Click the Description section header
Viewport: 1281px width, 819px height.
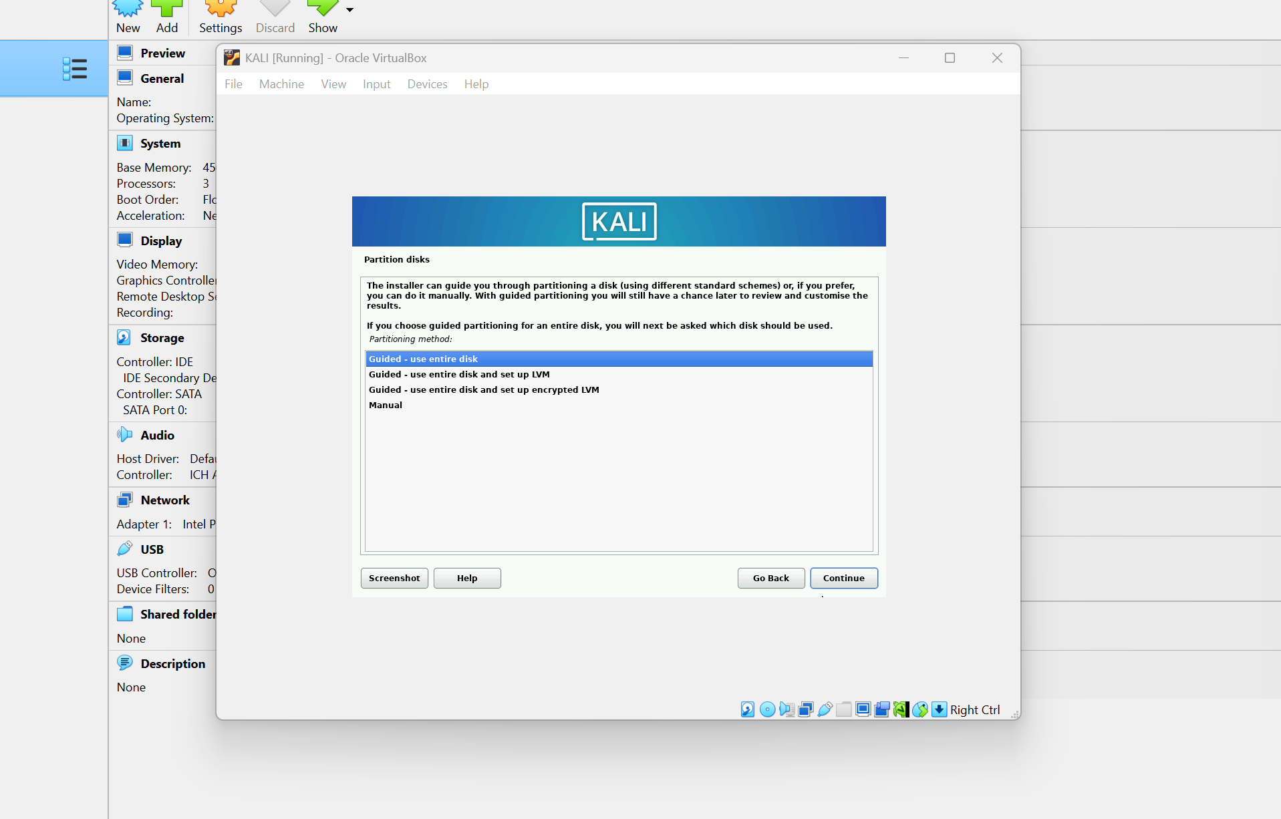tap(172, 663)
